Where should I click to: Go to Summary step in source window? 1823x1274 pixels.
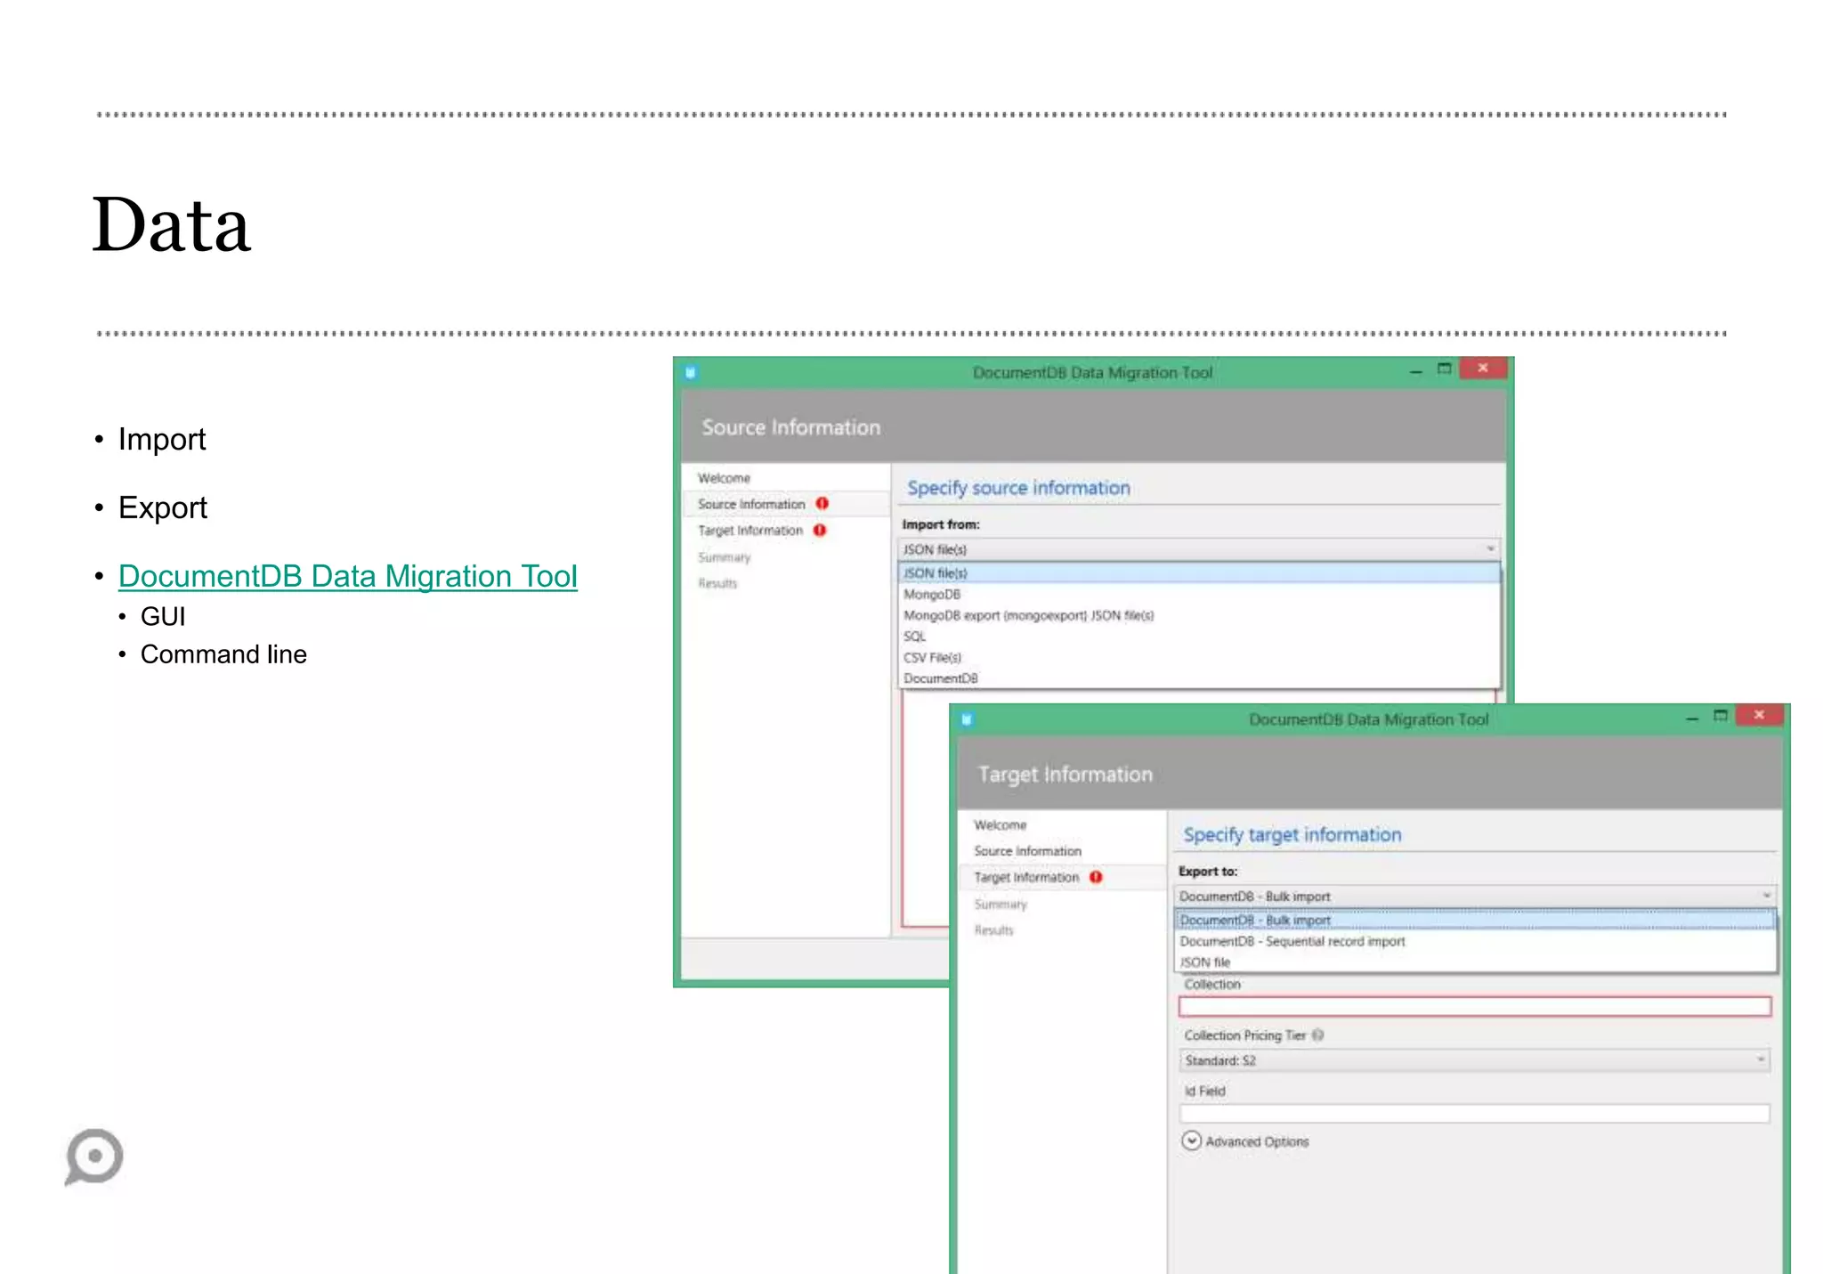pos(724,557)
